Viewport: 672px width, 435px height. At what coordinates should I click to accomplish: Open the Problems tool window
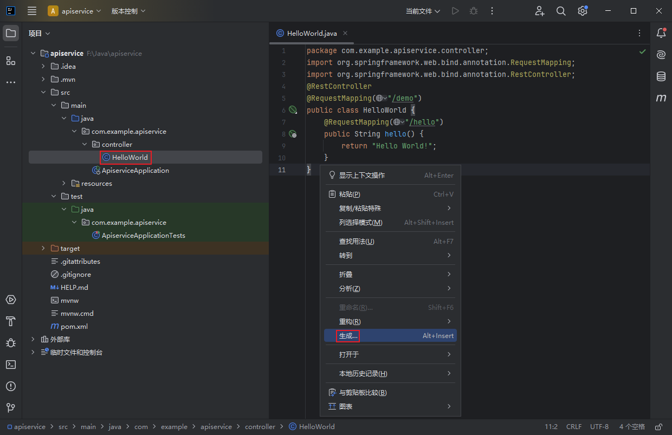point(11,386)
